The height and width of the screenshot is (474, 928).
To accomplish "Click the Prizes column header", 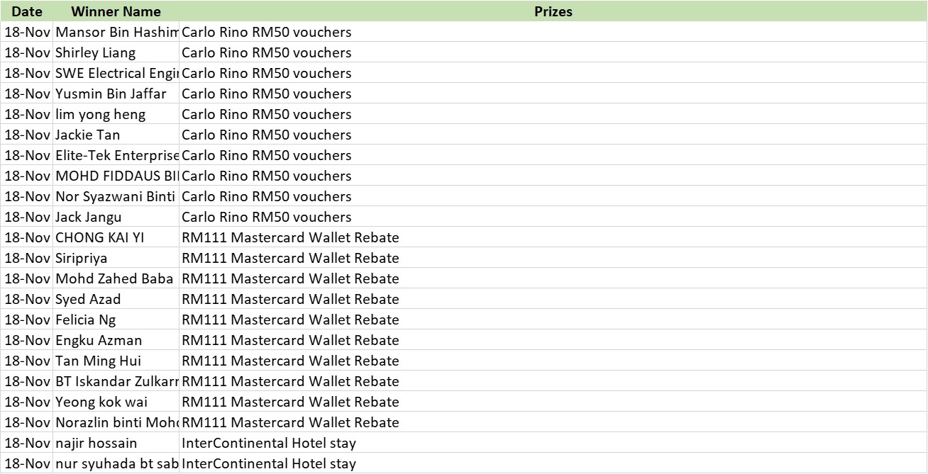I will click(553, 11).
